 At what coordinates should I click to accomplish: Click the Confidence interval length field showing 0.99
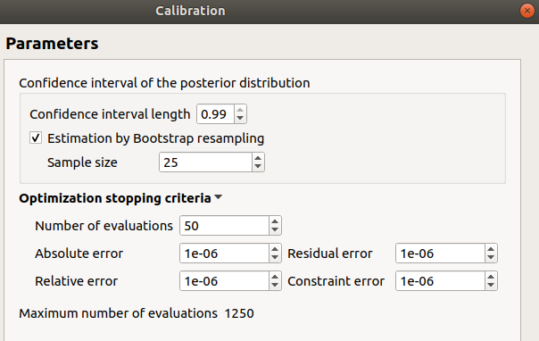tap(216, 113)
